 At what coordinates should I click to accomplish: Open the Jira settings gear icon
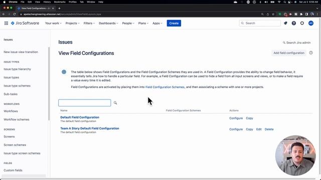(x=302, y=23)
